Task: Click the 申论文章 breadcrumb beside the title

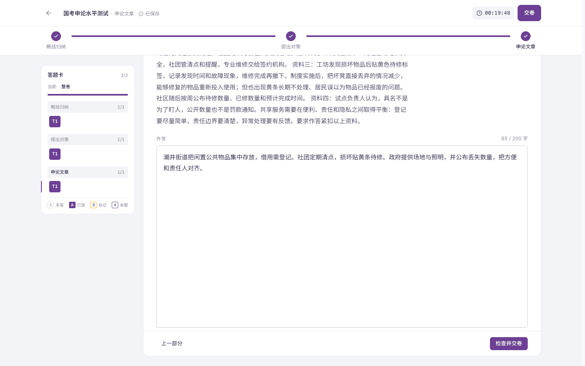Action: (124, 14)
